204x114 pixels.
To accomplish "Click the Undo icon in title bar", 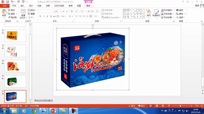I will pos(12,2).
